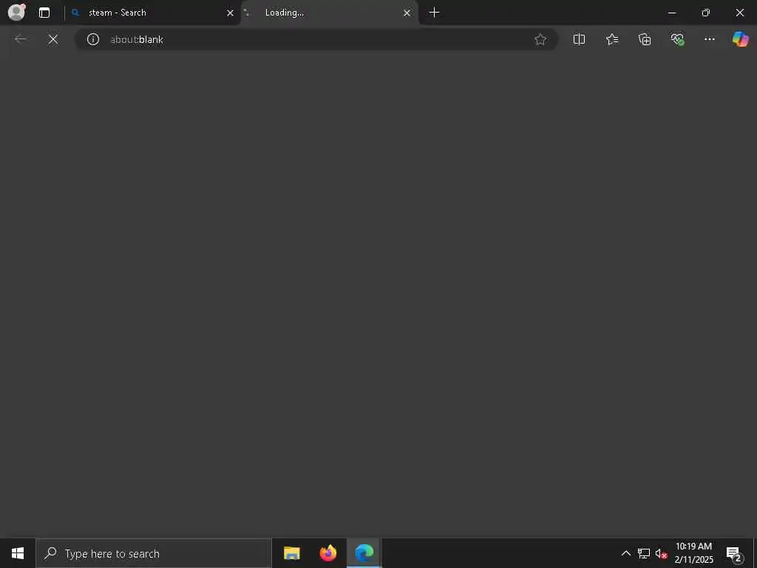
Task: Show hidden system tray icons
Action: click(x=625, y=553)
